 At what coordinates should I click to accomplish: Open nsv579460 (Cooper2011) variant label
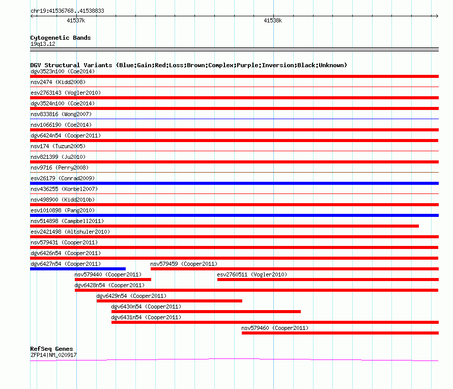275,328
